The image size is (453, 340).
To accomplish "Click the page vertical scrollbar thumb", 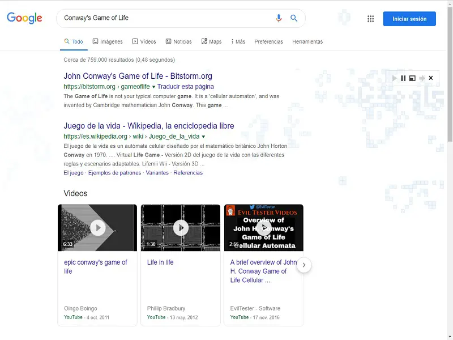I will point(450,74).
